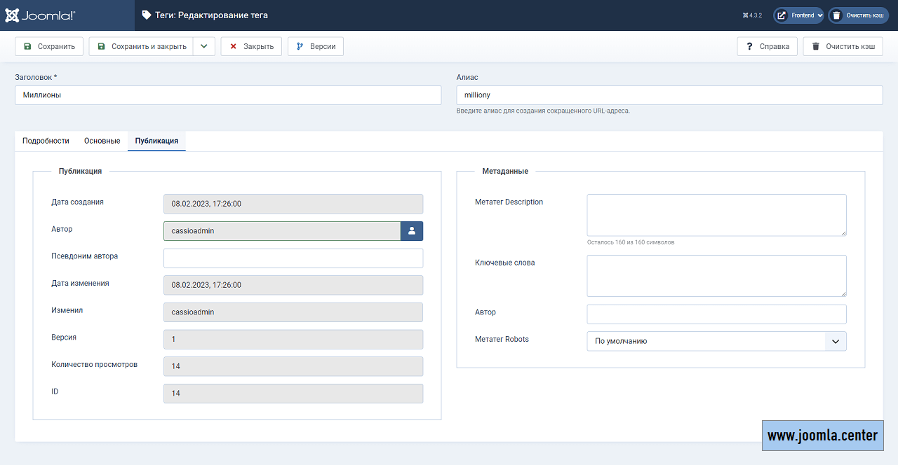Image resolution: width=898 pixels, height=465 pixels.
Task: Click the Закрыть button with red X
Action: coord(251,47)
